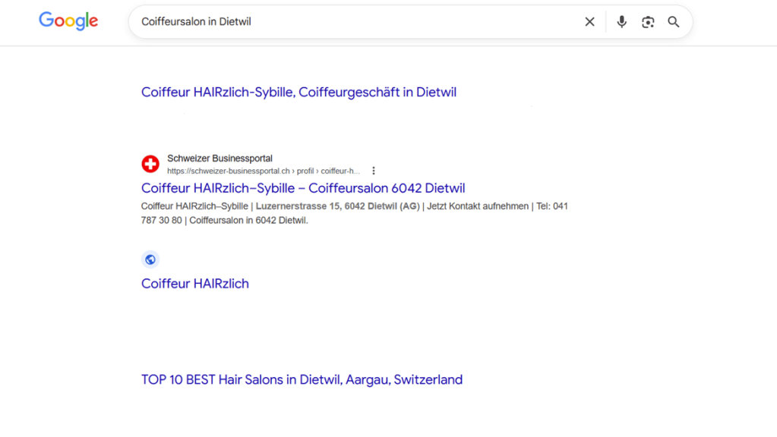Click the microphone icon to search by voice
The height and width of the screenshot is (437, 777).
pos(621,21)
